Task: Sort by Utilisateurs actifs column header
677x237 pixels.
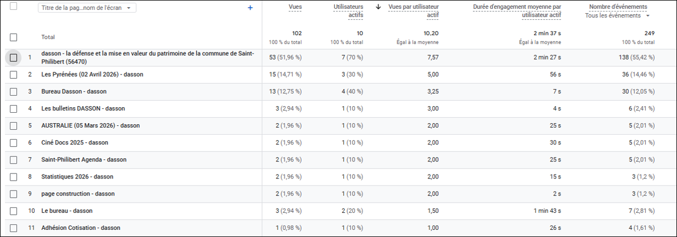Action: (348, 10)
